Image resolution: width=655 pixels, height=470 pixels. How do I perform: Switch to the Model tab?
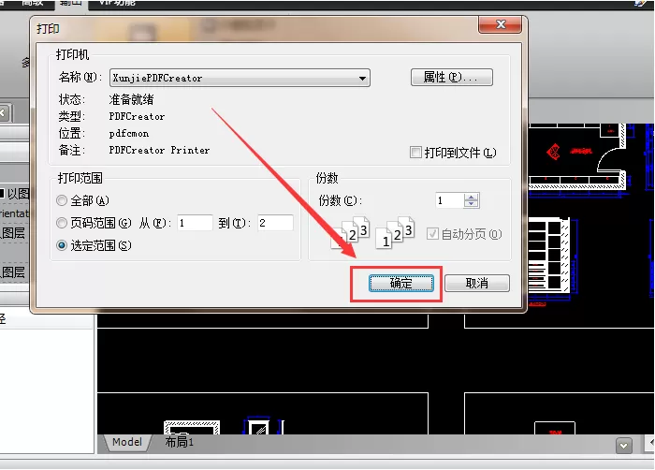(x=127, y=442)
